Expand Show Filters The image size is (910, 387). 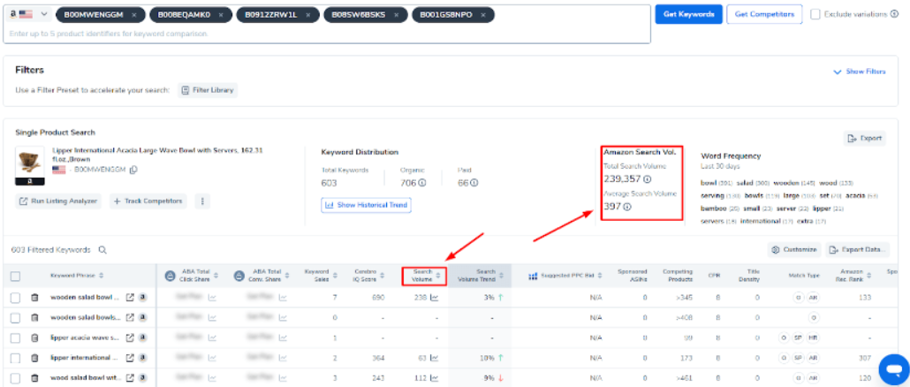860,72
